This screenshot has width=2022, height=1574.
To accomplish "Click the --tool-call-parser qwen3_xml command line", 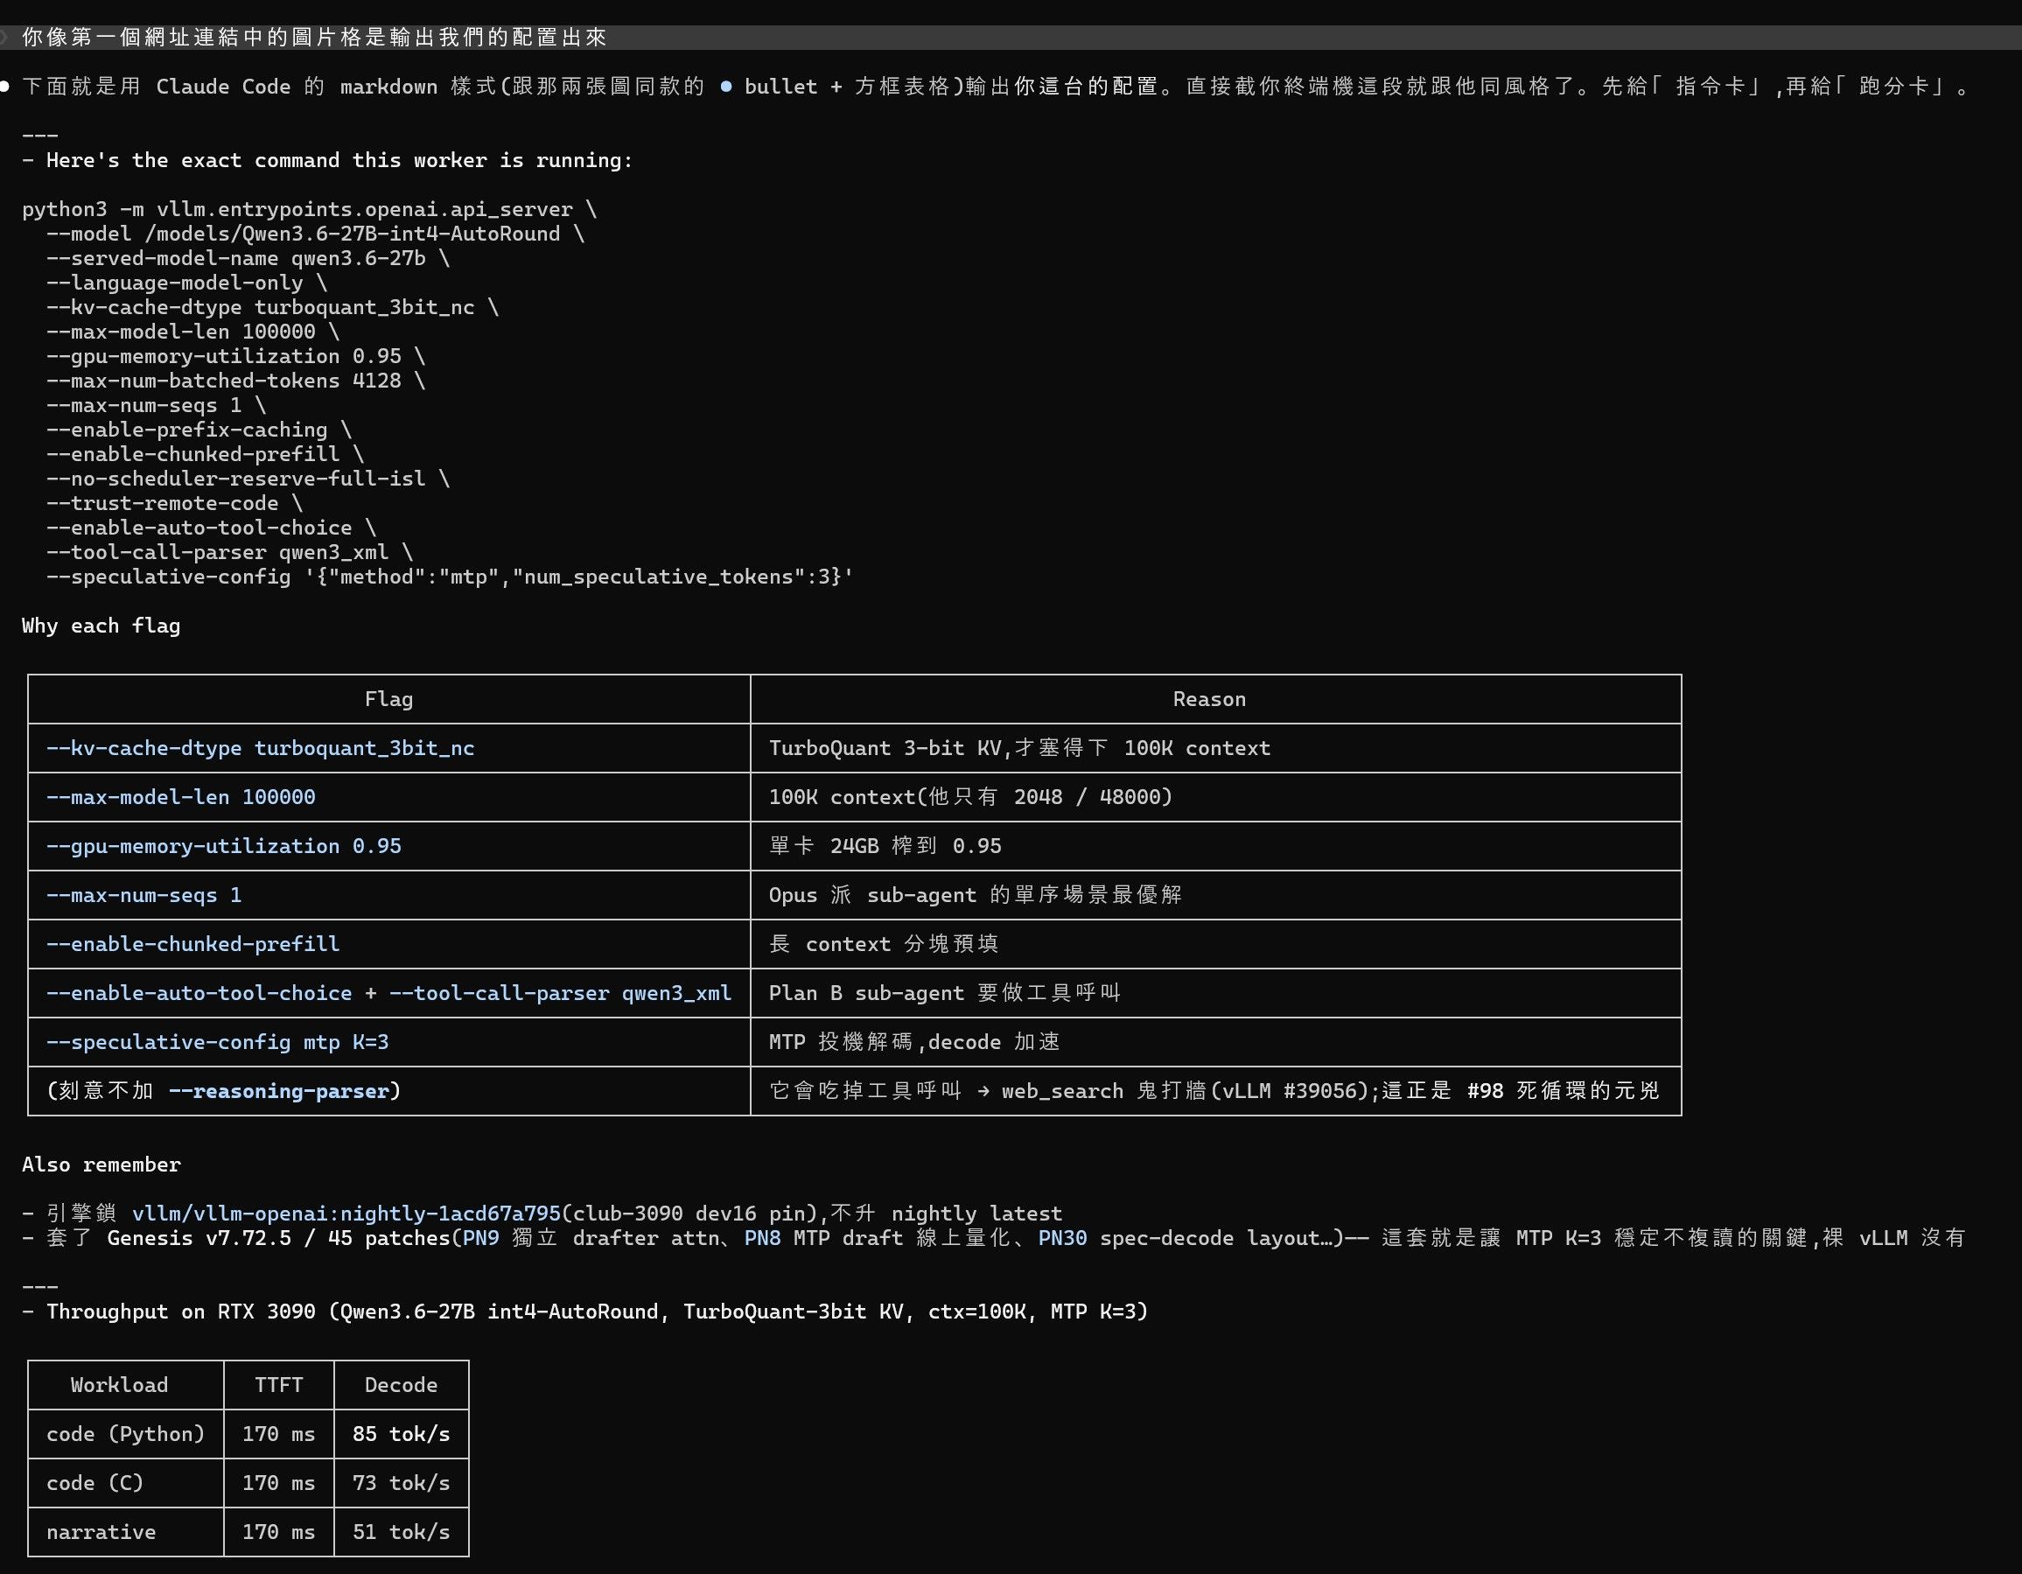I will pos(229,552).
